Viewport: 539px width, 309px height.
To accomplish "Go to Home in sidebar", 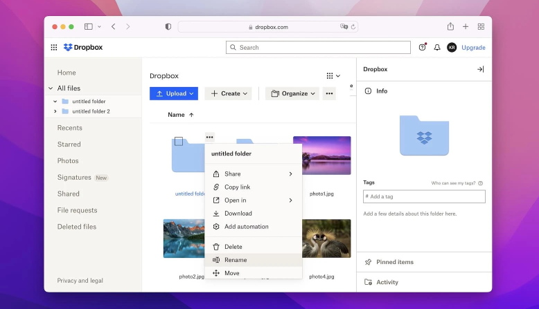I will point(67,73).
